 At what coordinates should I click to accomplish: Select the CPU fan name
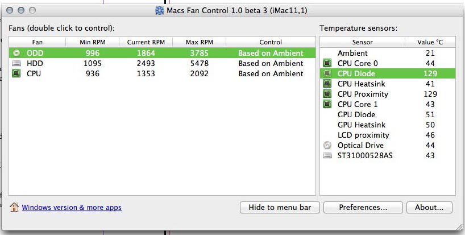34,73
